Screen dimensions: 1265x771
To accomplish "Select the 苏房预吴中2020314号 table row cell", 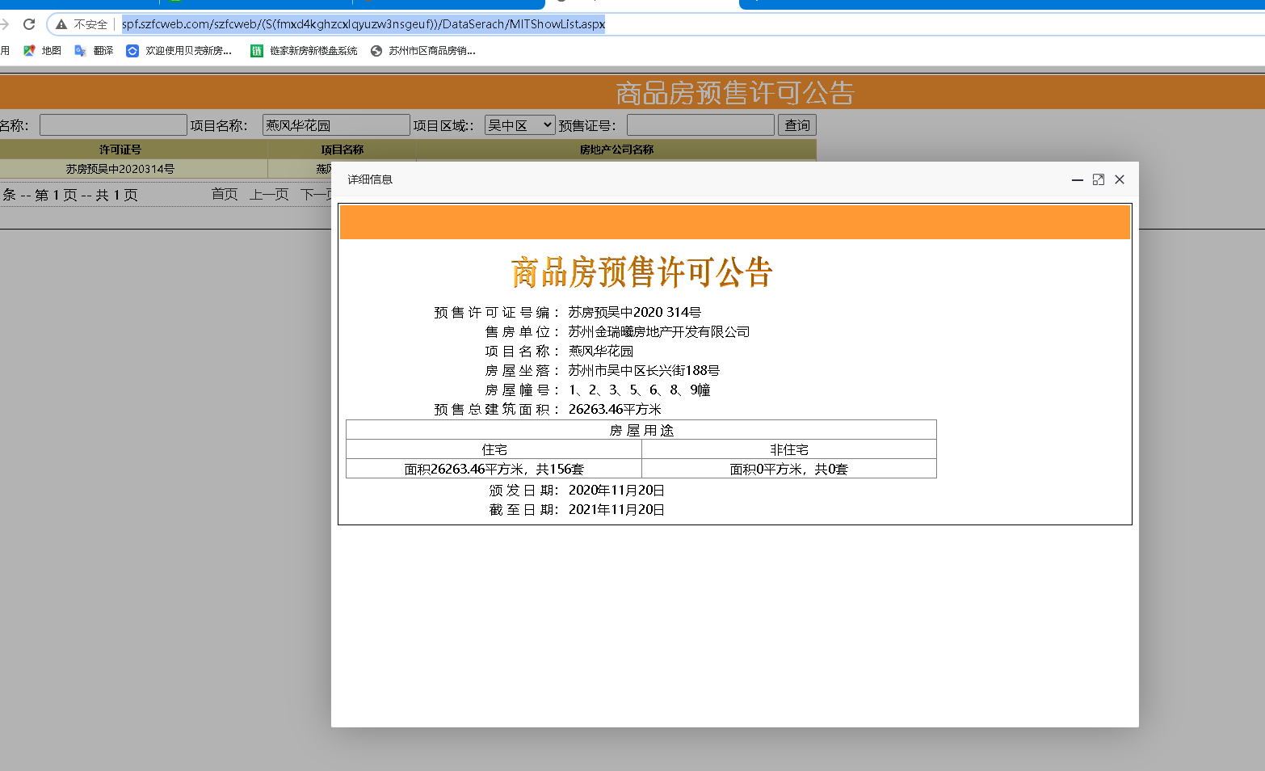I will pos(120,169).
